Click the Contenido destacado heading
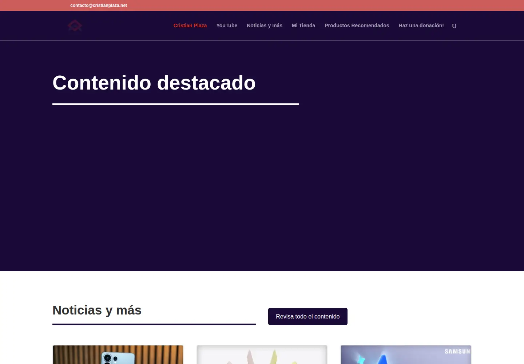This screenshot has height=364, width=524. [x=154, y=83]
